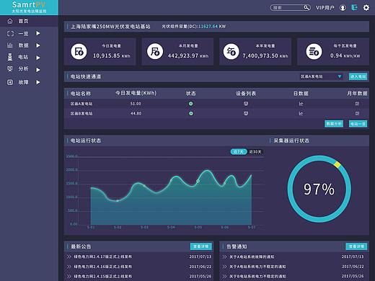This screenshot has width=375, height=281.
Task: Click the 97% collector status ring
Action: click(x=319, y=189)
